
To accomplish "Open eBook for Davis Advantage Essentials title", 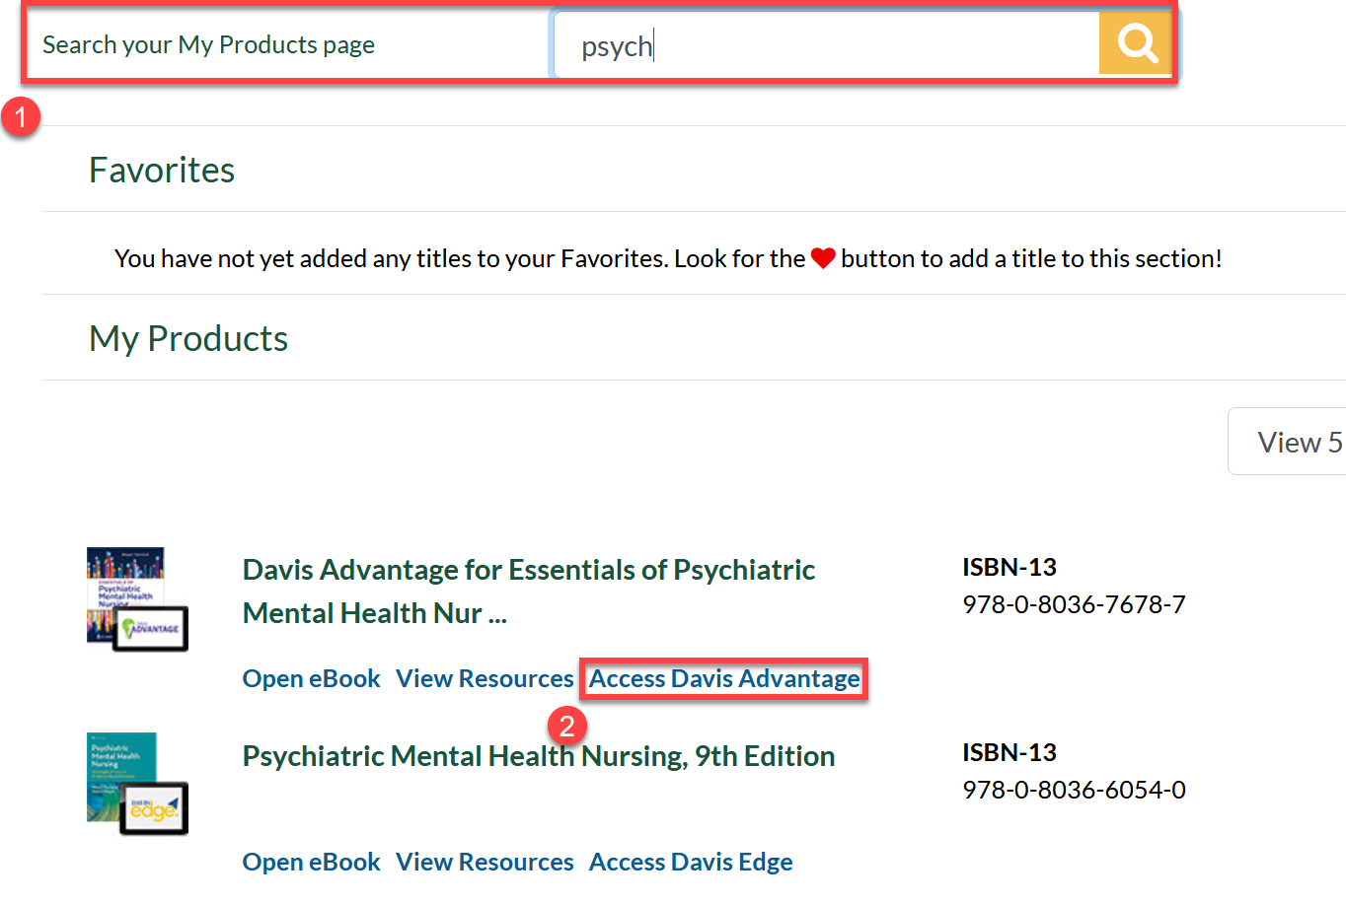I will pyautogui.click(x=310, y=678).
